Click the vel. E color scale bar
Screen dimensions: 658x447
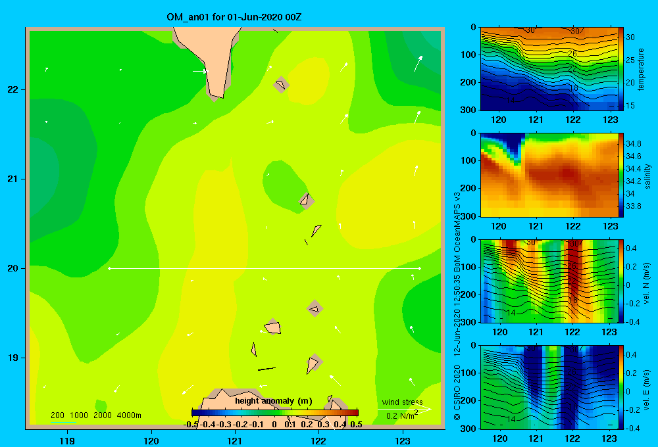pos(621,387)
